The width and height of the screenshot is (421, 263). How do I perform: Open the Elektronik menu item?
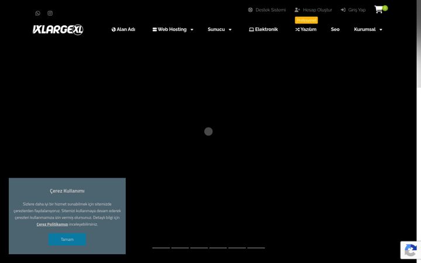pos(267,30)
